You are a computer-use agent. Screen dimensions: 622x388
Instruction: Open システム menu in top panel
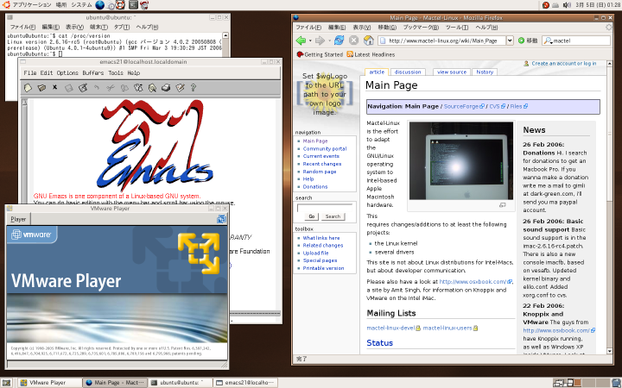tap(81, 5)
